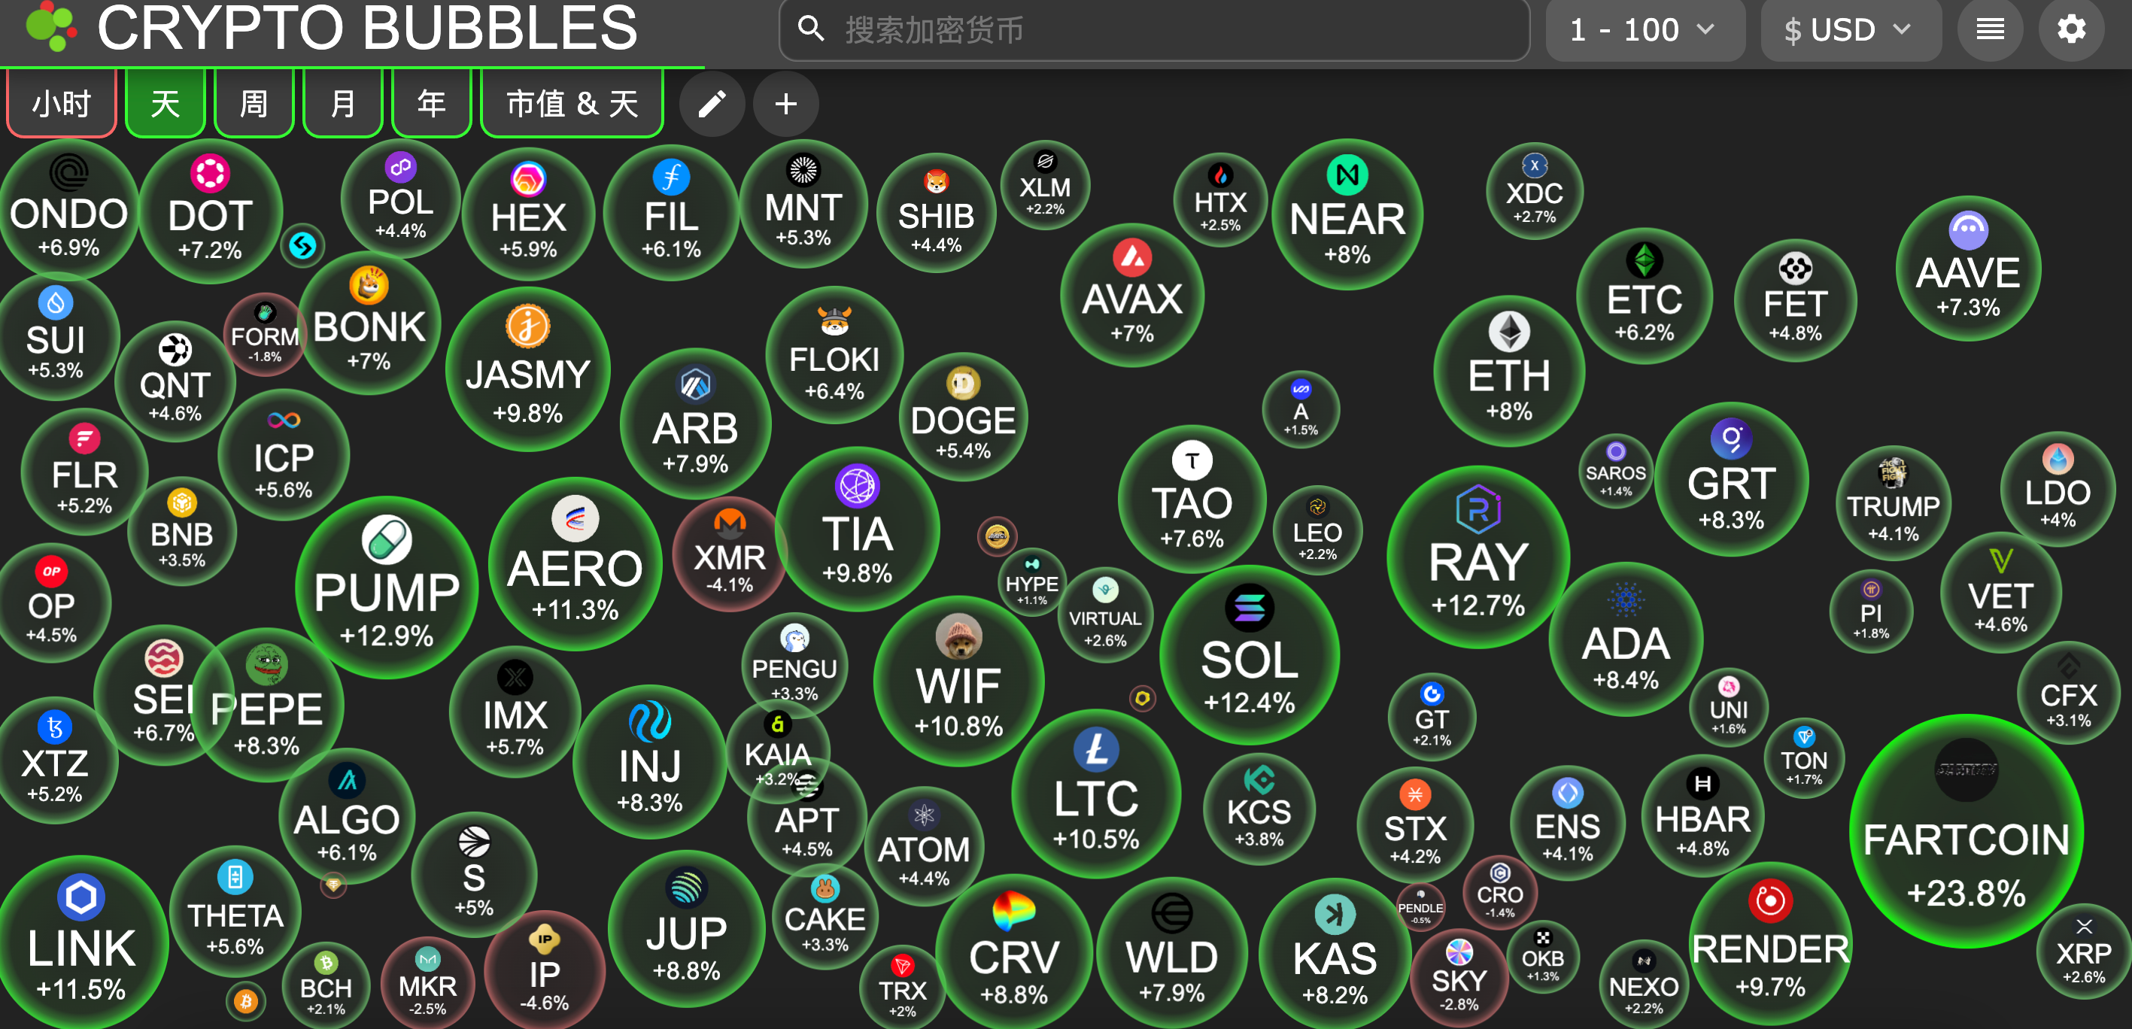Select the SHIB +4.4% bubble
The height and width of the screenshot is (1029, 2132).
936,213
